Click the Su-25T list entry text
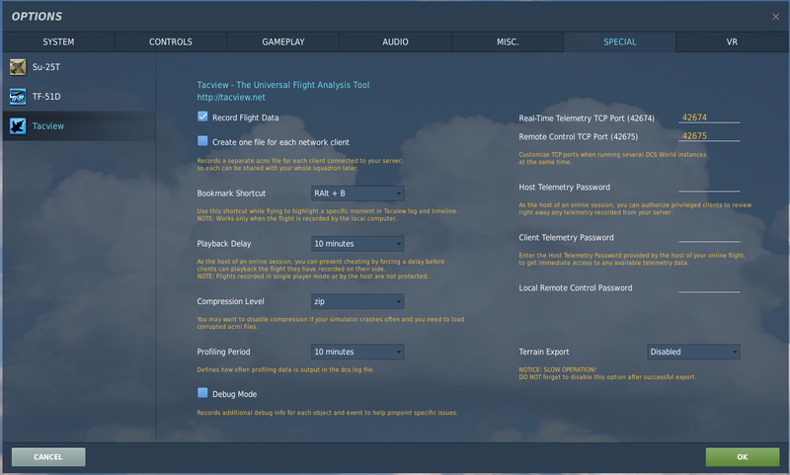Screen dimensions: 790x475 46,67
